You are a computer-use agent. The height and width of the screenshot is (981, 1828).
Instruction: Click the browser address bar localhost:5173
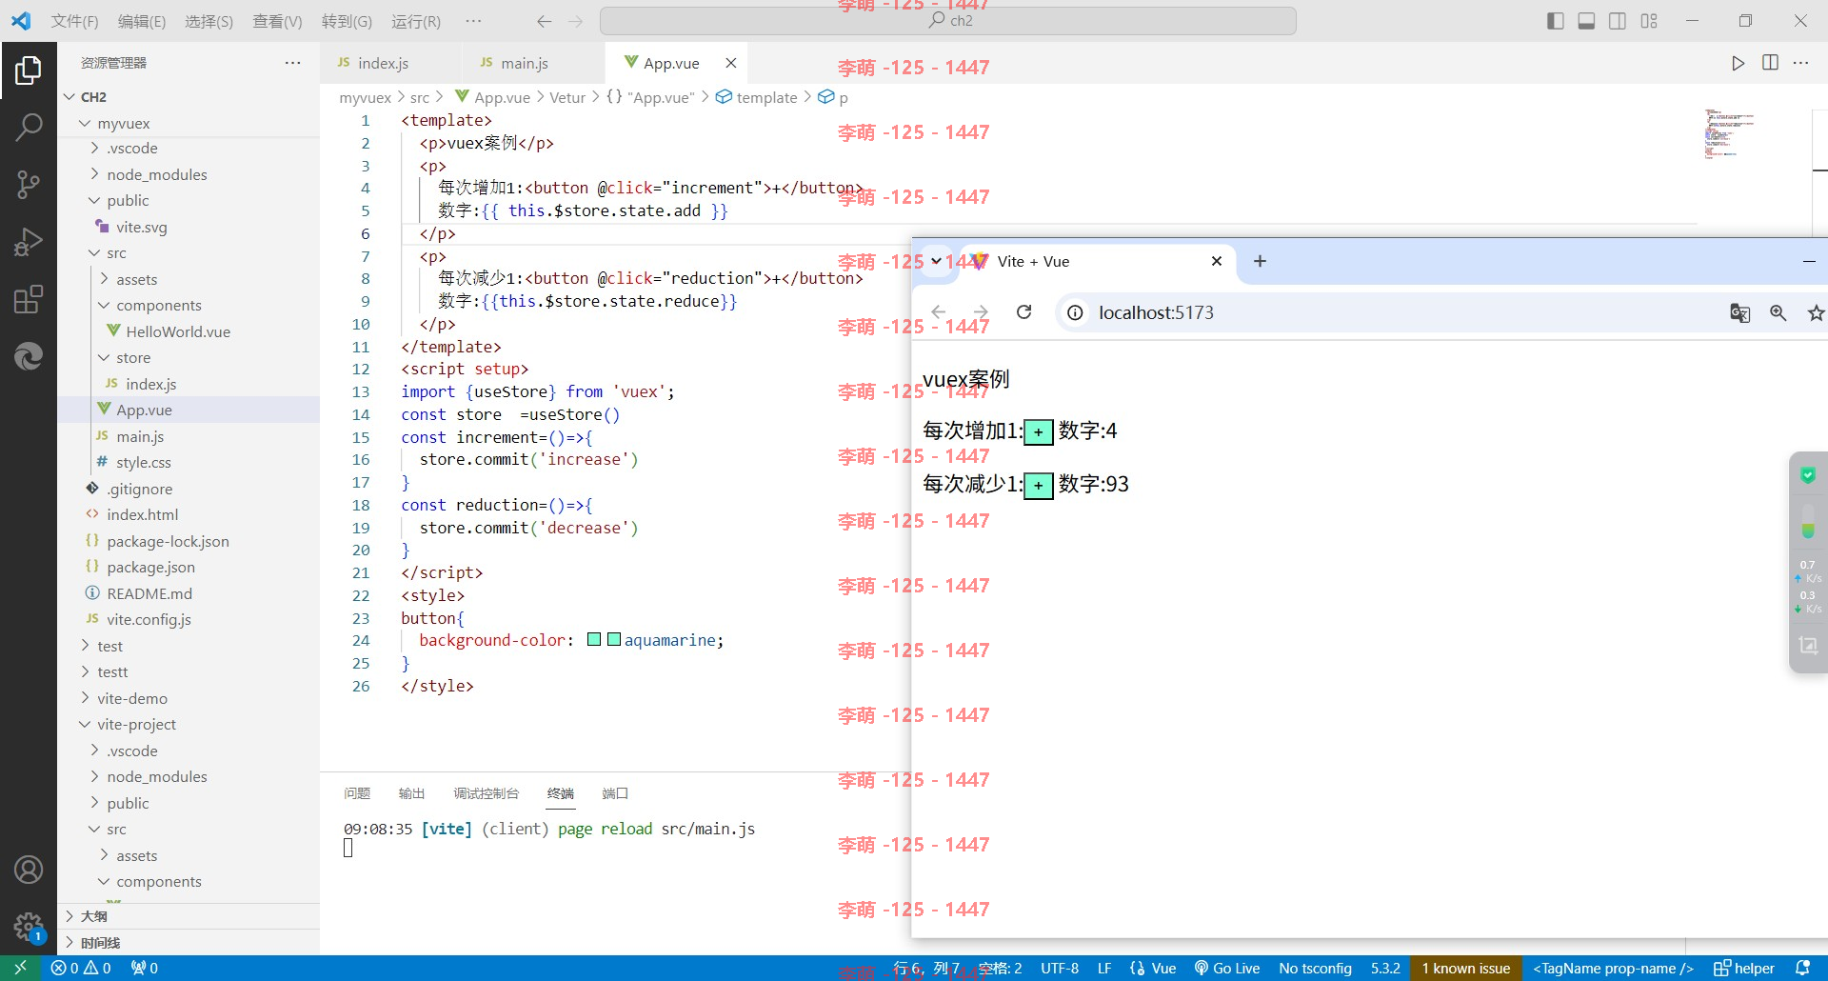(1390, 312)
